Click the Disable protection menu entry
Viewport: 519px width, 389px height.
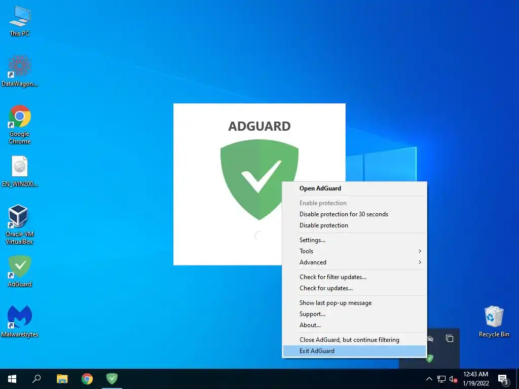[x=354, y=225]
